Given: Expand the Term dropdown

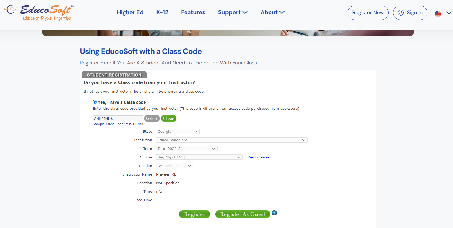Looking at the screenshot, I should pos(187,149).
